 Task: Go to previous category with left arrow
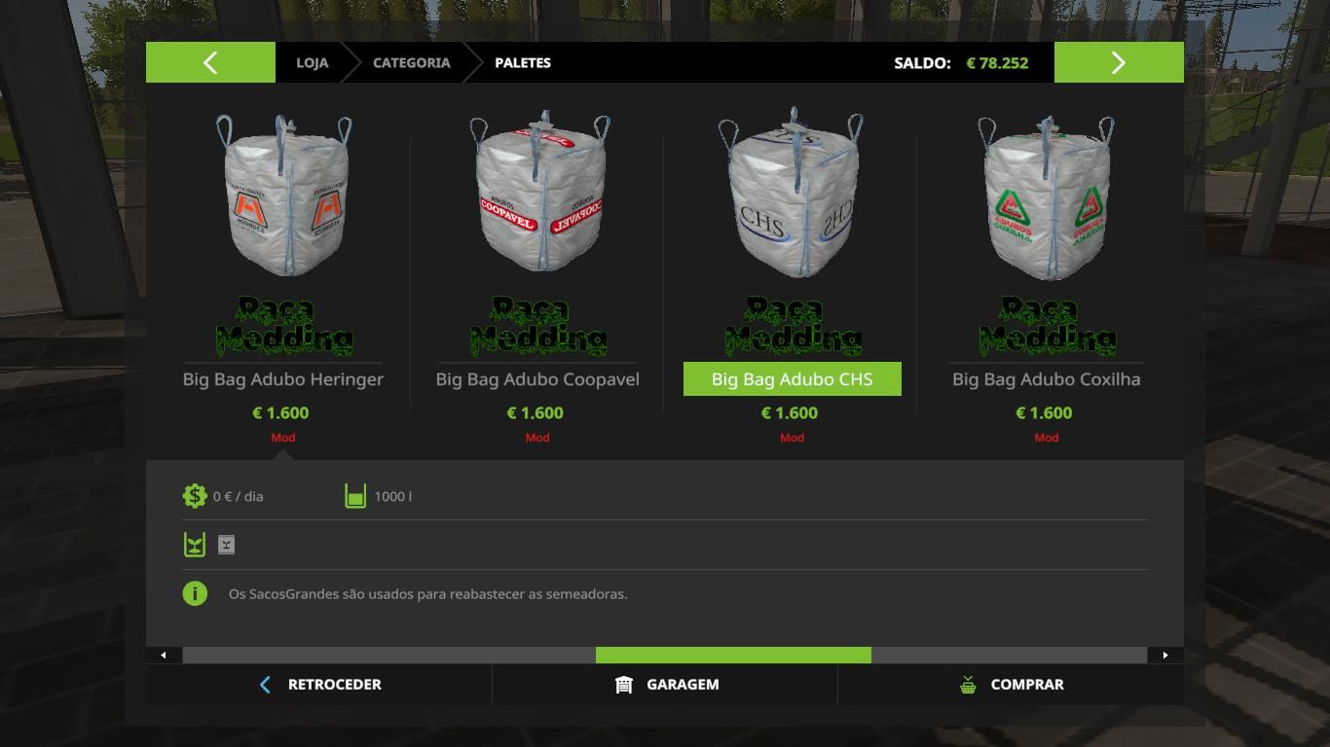210,62
